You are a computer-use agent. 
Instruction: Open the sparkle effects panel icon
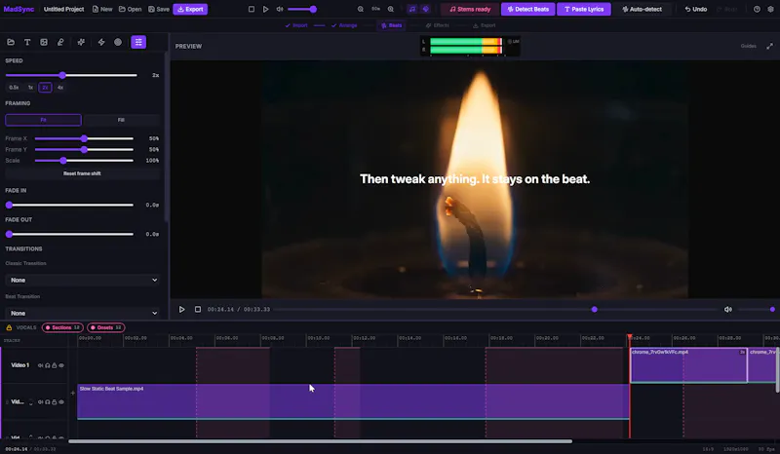pyautogui.click(x=81, y=42)
